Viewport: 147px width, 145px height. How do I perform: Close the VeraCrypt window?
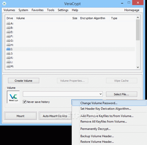[138, 3]
